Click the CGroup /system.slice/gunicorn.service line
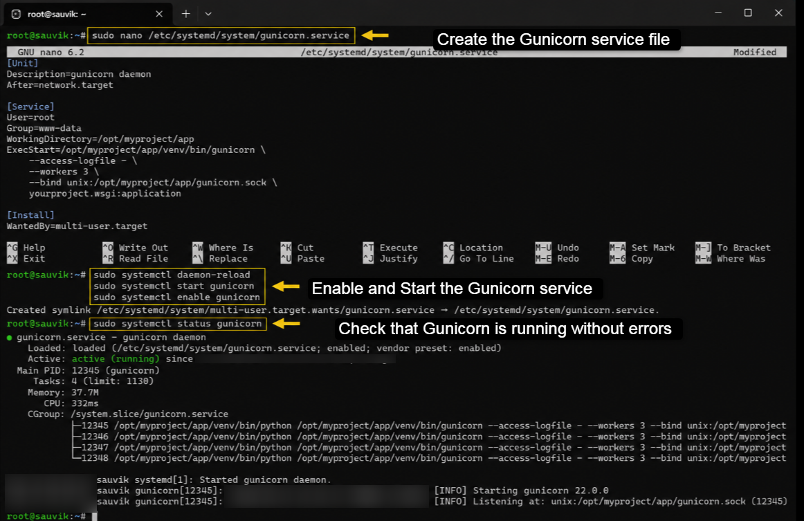Viewport: 804px width, 521px height. (128, 414)
